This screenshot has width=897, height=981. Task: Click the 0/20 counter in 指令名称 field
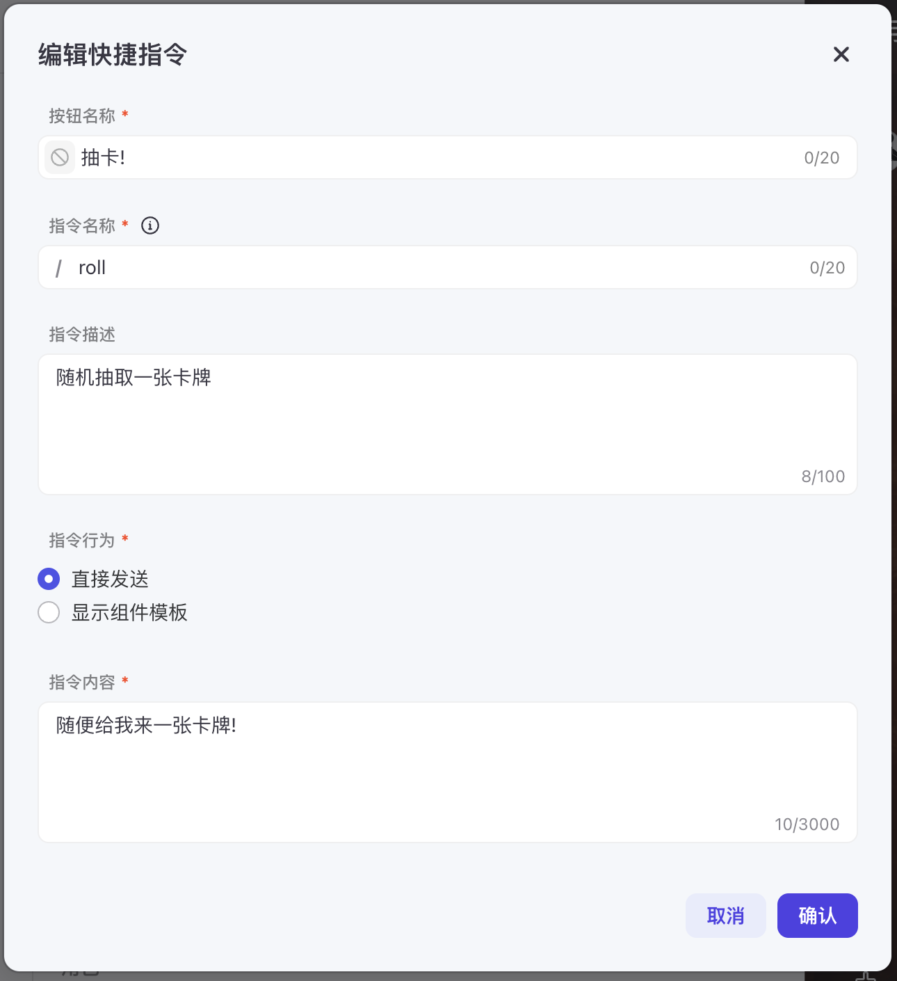827,268
